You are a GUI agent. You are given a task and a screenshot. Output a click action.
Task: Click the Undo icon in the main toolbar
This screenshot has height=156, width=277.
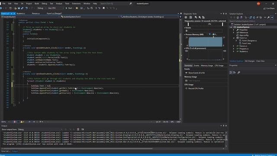point(26,8)
